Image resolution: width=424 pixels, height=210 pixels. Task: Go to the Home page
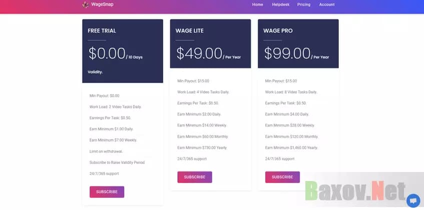tap(258, 4)
